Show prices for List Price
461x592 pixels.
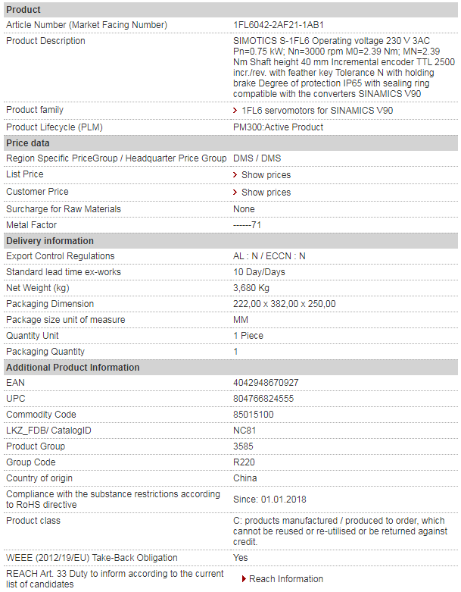tap(266, 175)
